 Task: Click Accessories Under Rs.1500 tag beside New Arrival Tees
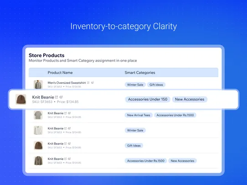(175, 115)
